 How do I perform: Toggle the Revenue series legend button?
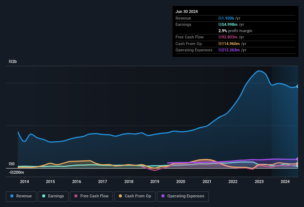tap(21, 196)
